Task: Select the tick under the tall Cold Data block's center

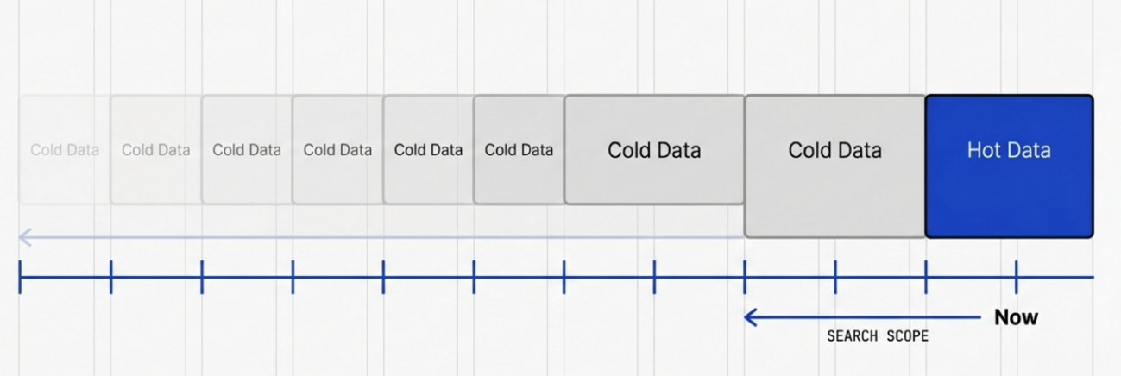Action: [835, 277]
